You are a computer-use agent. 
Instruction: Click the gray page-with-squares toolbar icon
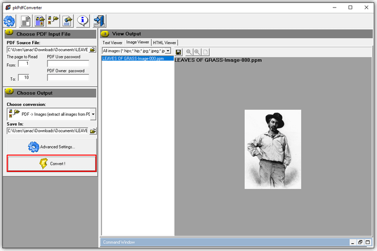point(26,21)
